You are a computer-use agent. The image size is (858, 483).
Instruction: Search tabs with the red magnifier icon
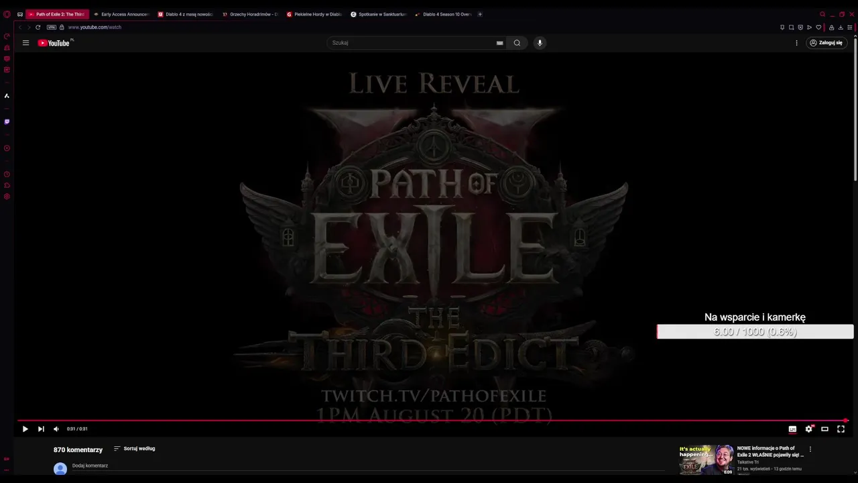[822, 14]
